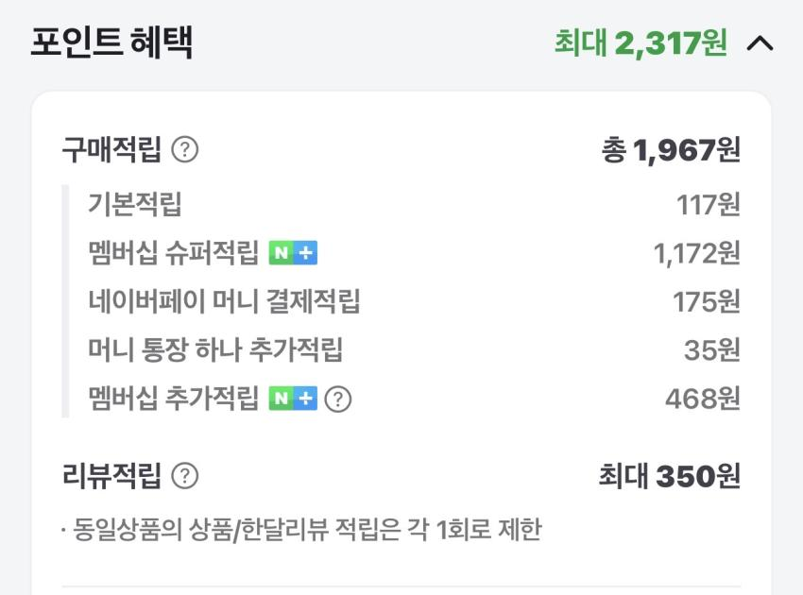Click the 포인트 혜택 heading
This screenshot has width=803, height=595.
point(111,42)
